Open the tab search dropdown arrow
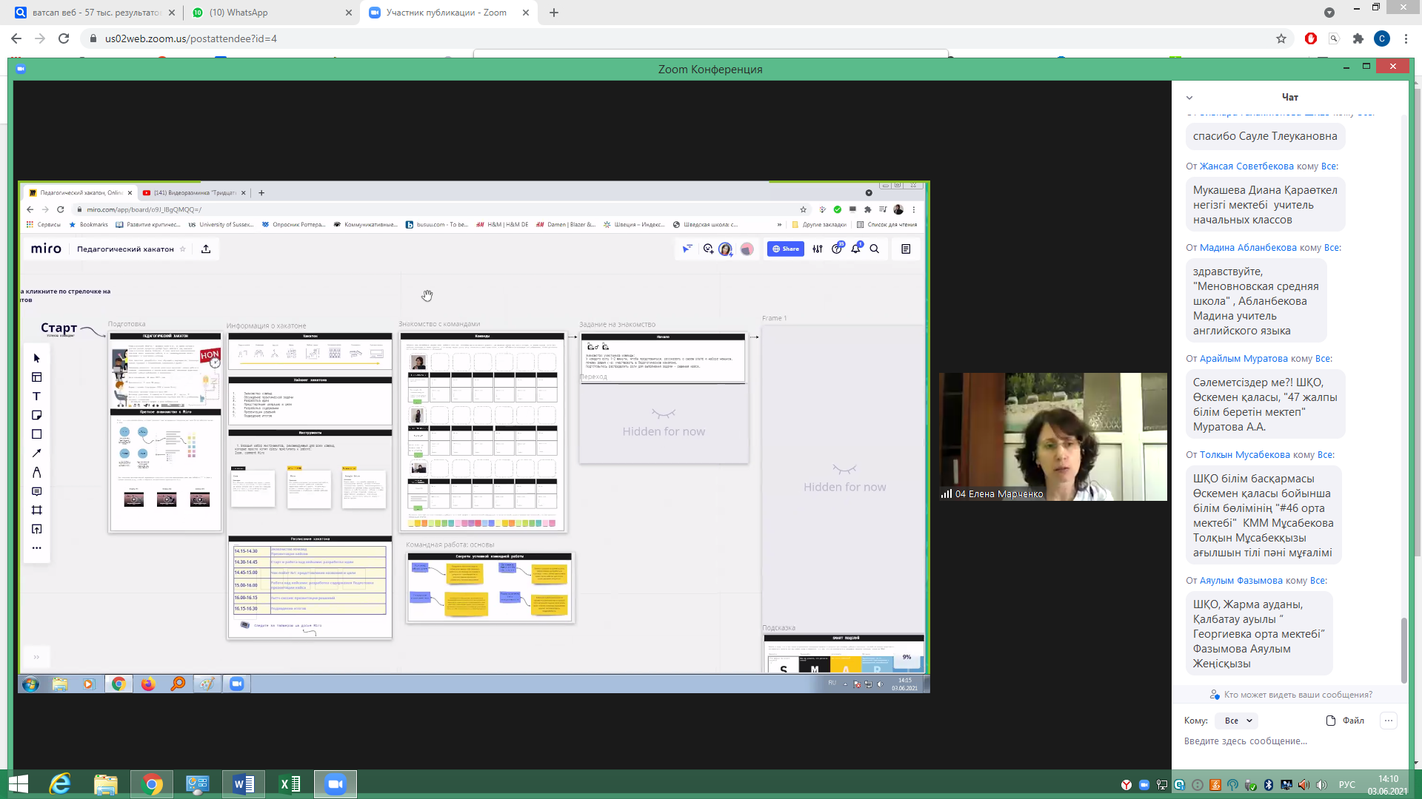The width and height of the screenshot is (1422, 799). [1329, 13]
